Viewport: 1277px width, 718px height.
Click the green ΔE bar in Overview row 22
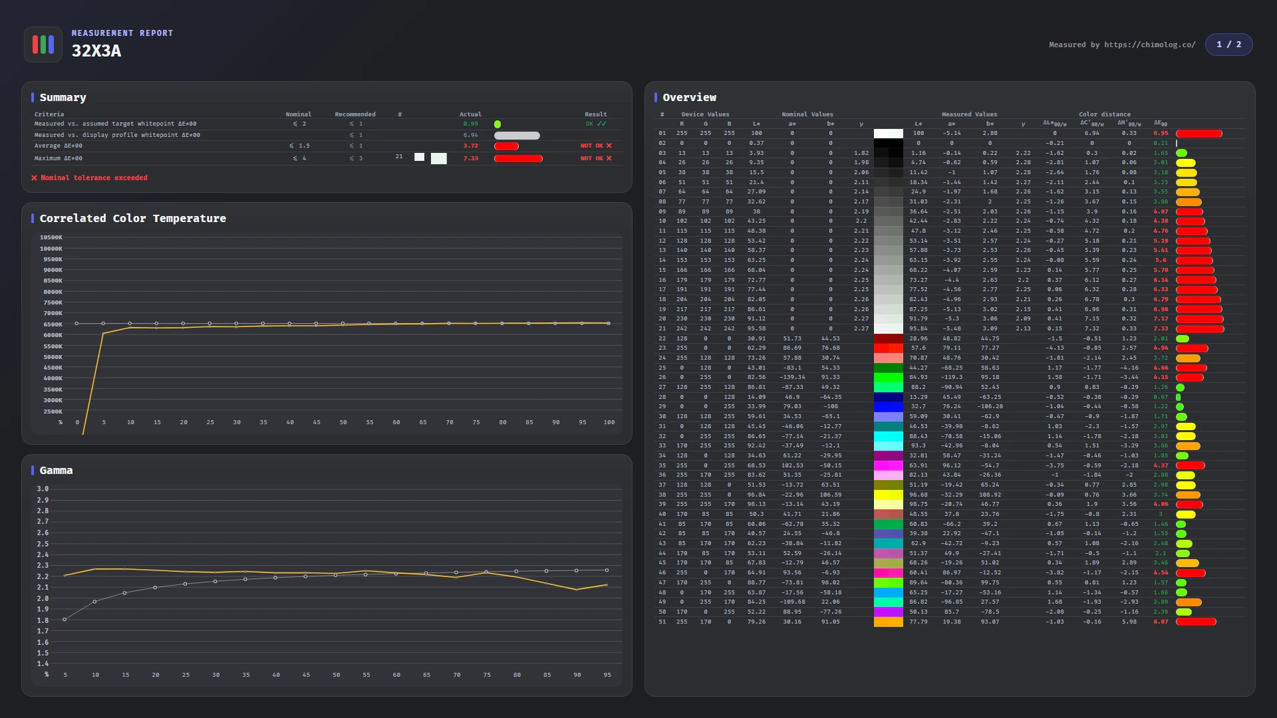(1183, 338)
